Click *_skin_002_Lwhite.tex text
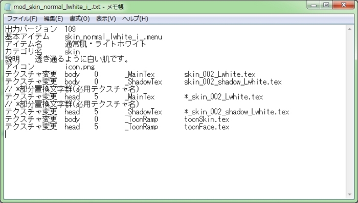The image size is (358, 203). tap(223, 97)
